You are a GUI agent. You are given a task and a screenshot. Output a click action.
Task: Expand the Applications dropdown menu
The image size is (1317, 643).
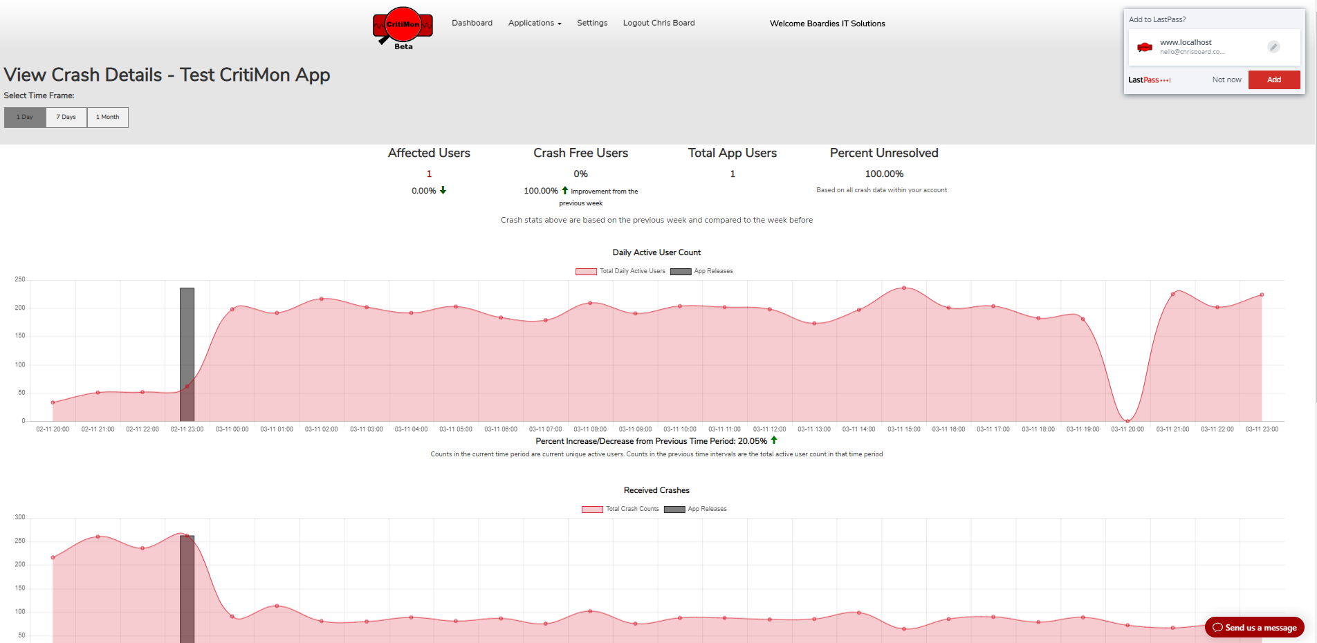pos(534,23)
